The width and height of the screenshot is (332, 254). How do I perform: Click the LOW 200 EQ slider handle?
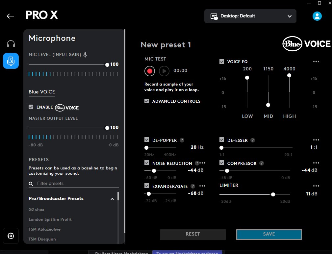[247, 78]
